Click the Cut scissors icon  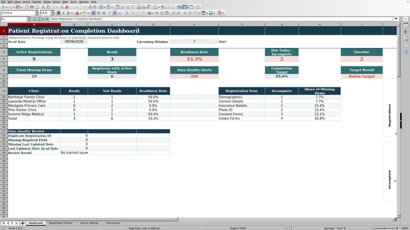(43, 7)
